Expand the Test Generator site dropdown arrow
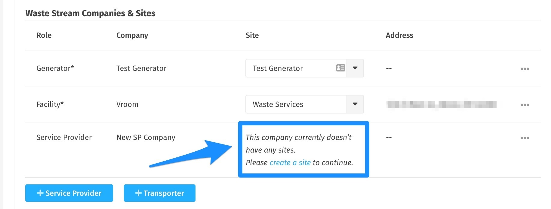This screenshot has height=209, width=551. coord(355,68)
